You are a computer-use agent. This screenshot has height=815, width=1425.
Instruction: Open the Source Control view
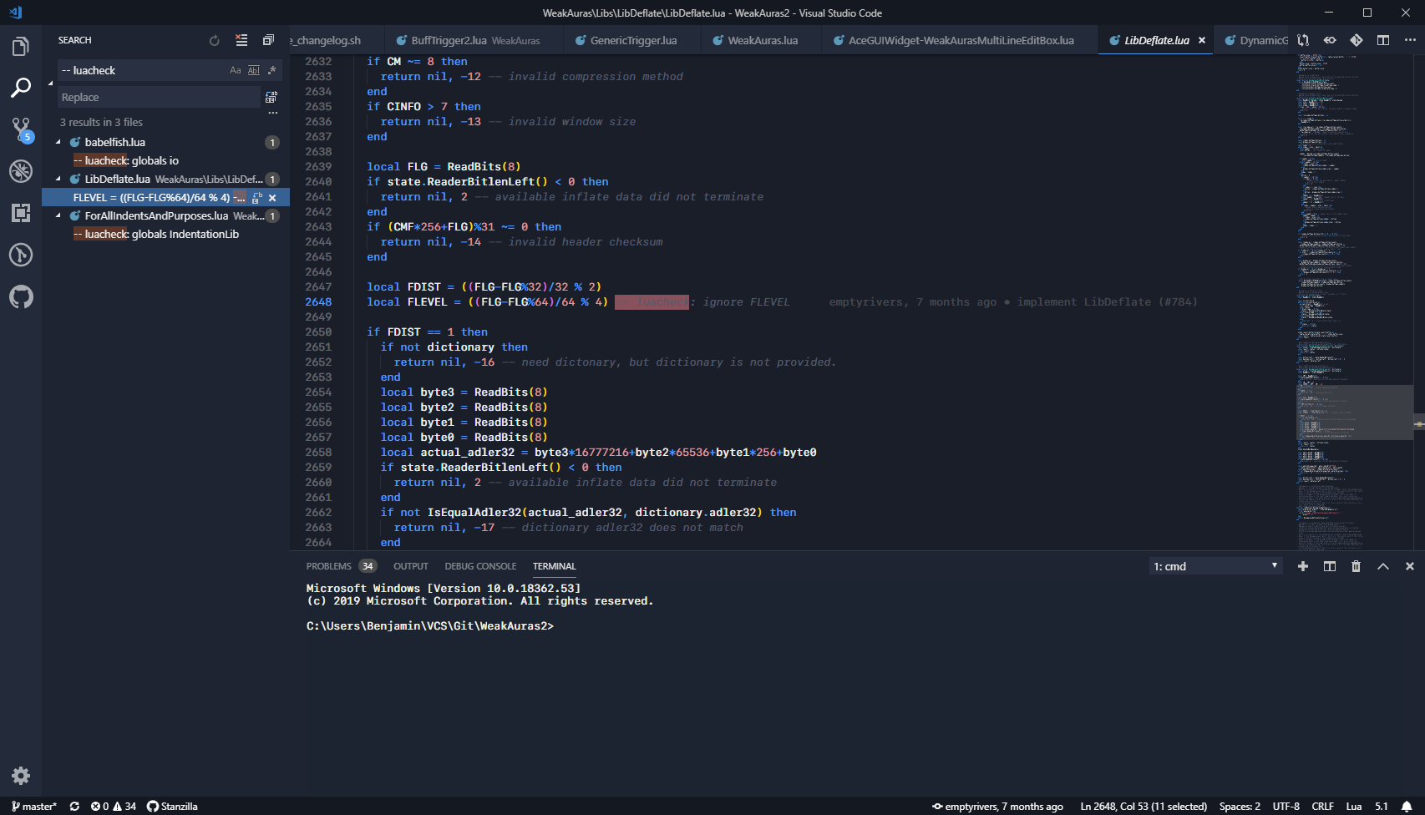click(x=21, y=129)
